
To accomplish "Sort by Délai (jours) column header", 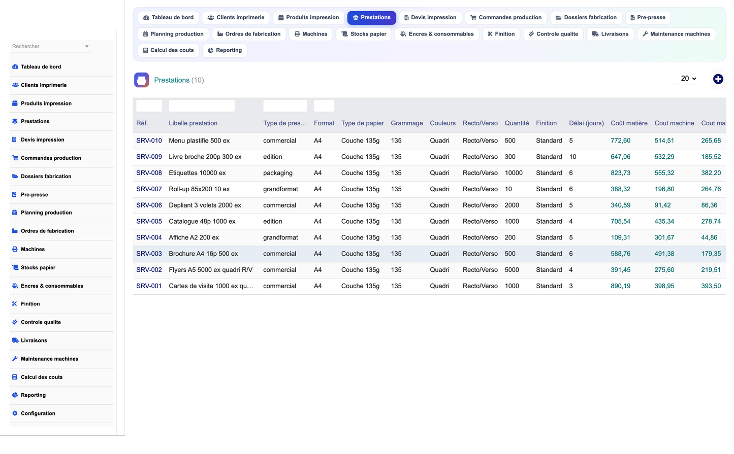I will 586,123.
